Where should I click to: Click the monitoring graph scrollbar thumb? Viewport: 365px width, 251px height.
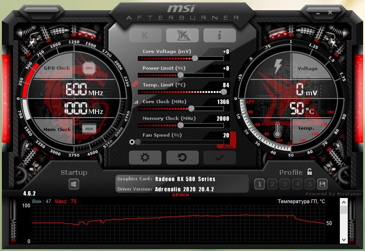click(344, 210)
